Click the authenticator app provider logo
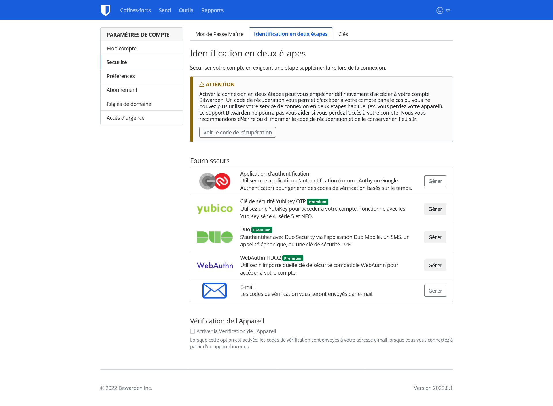 pyautogui.click(x=215, y=181)
